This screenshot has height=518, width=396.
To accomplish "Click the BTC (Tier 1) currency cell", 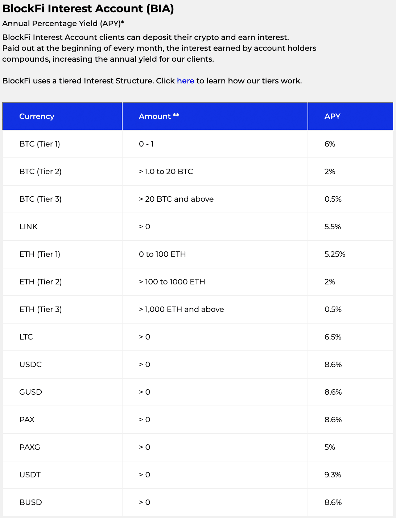I will 62,144.
